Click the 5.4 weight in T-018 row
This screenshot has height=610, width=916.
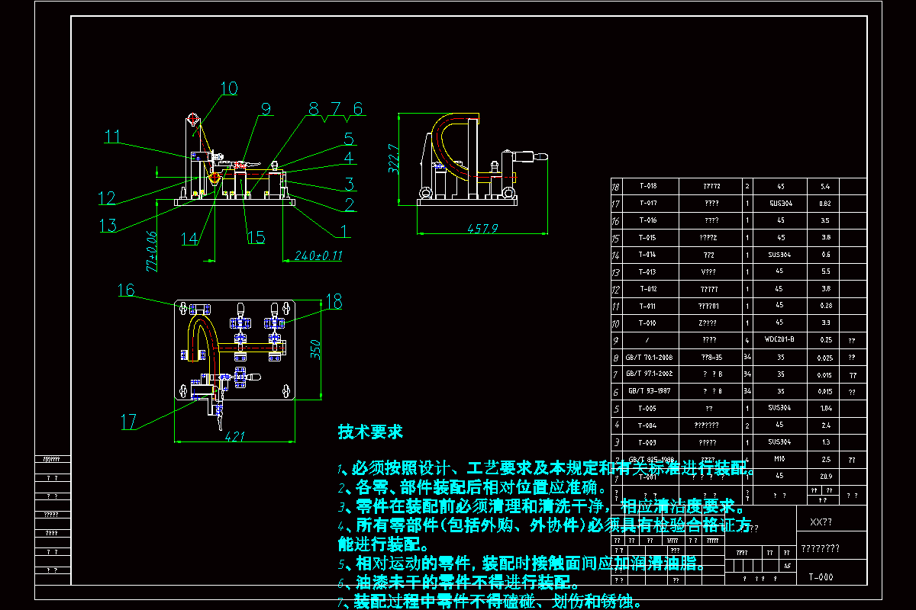point(825,186)
